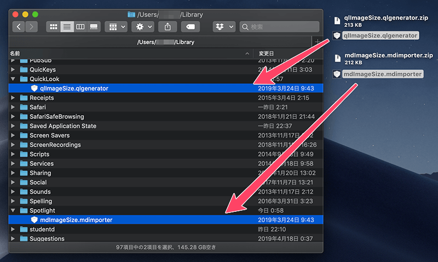
Task: Click the date 2019年4月18日 0:37
Action: point(285,239)
